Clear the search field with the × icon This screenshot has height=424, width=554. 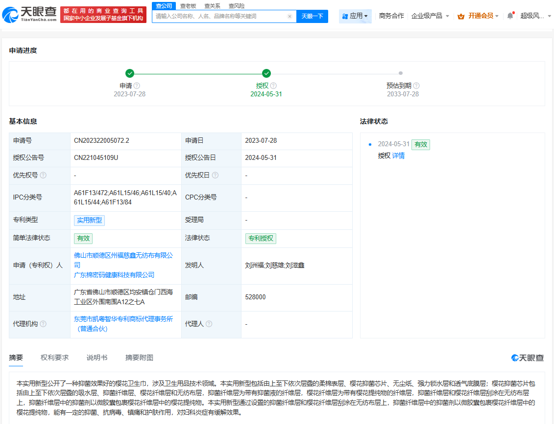[289, 16]
